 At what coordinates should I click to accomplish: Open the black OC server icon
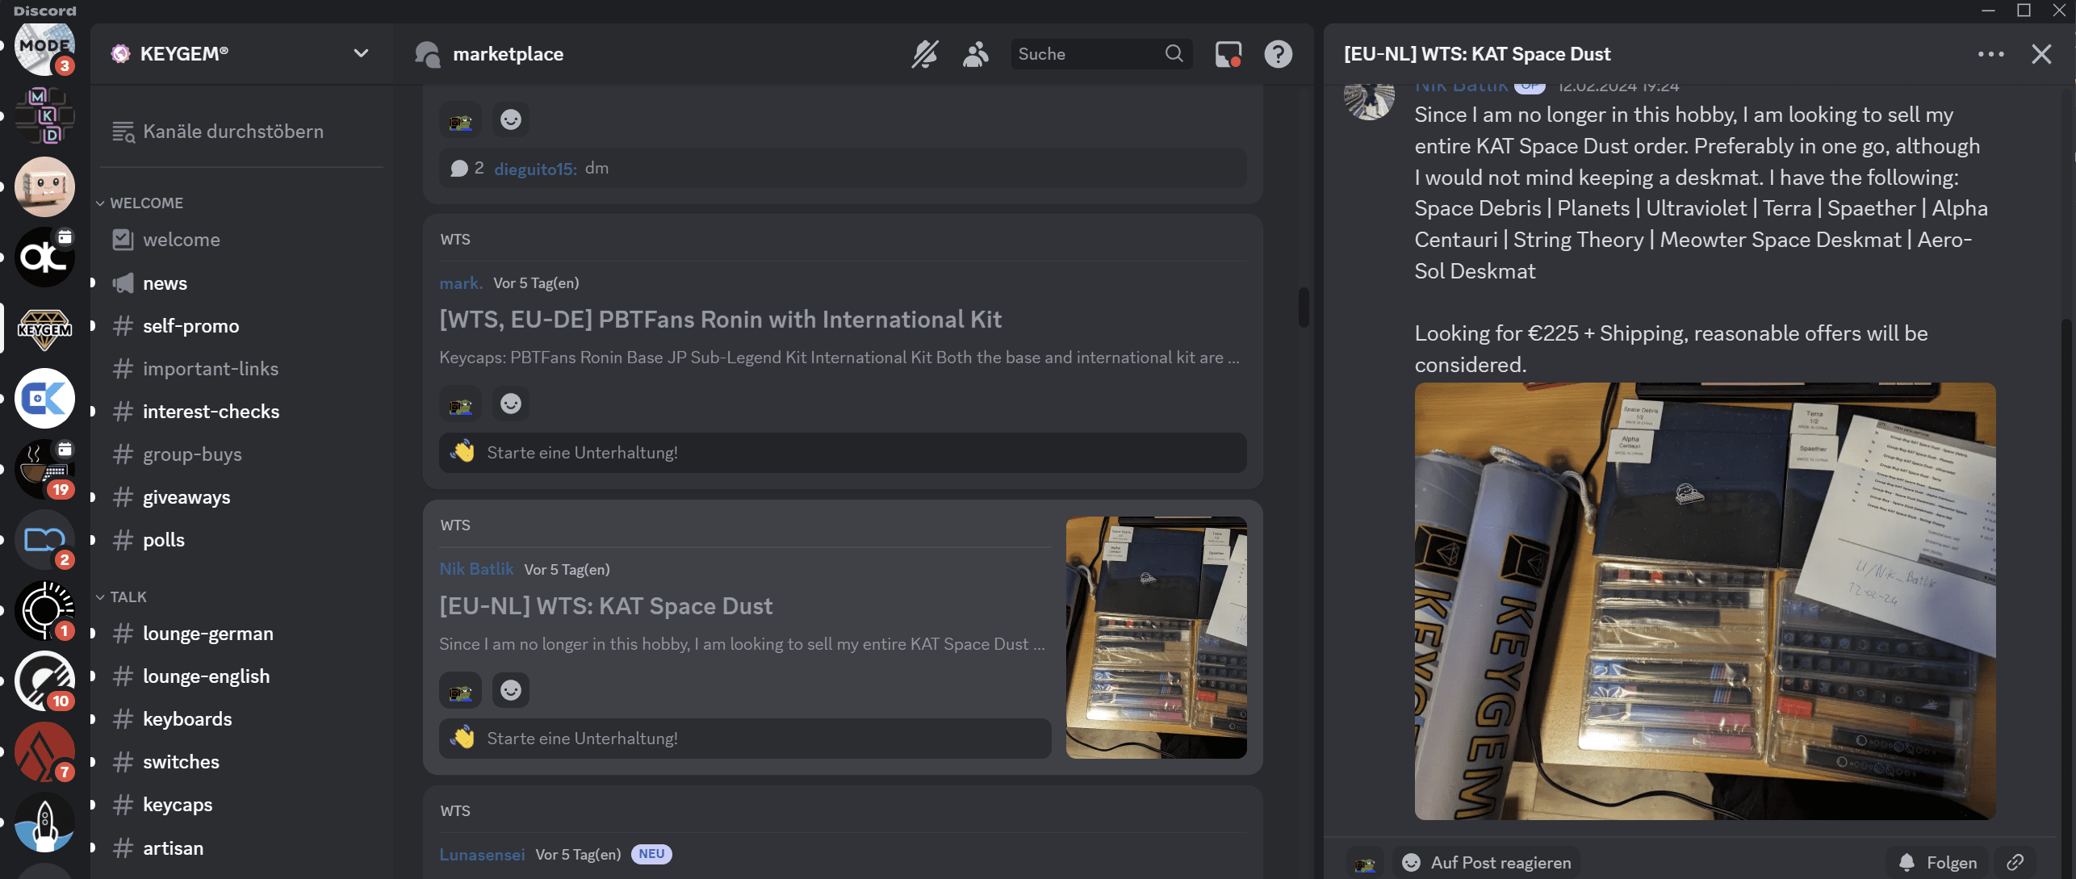pyautogui.click(x=44, y=257)
